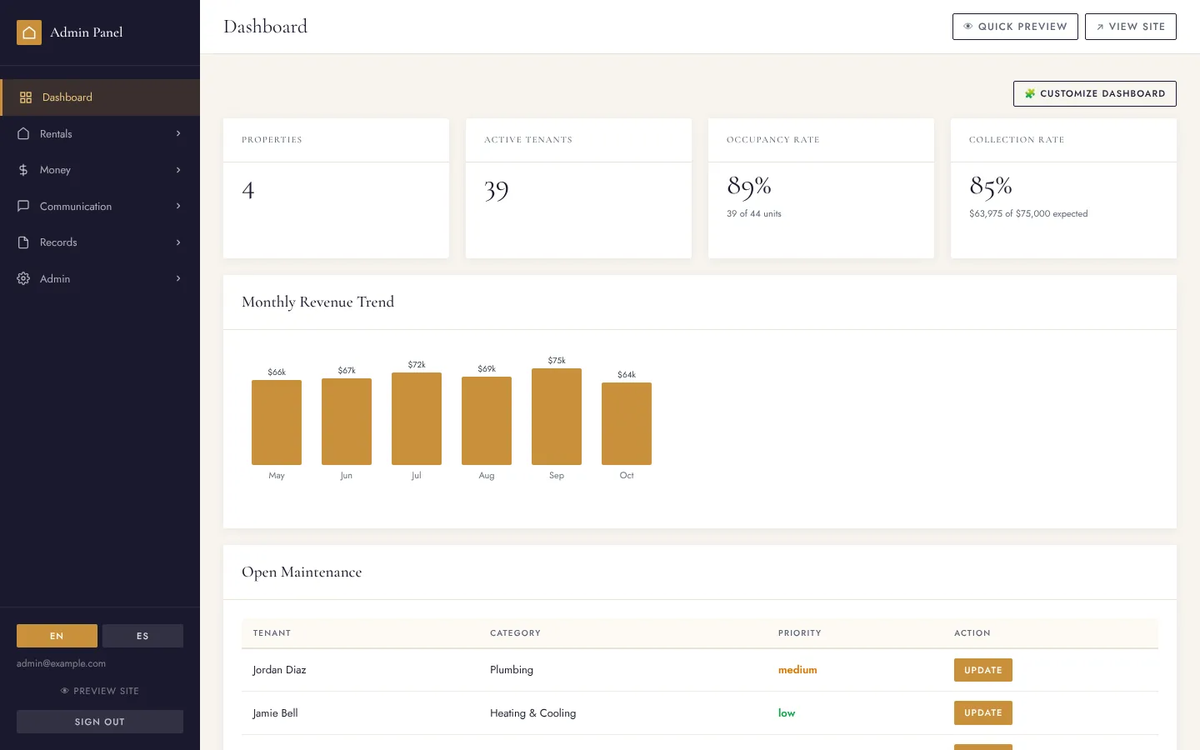Image resolution: width=1200 pixels, height=750 pixels.
Task: Click the Dashboard grid icon in sidebar
Action: click(26, 97)
